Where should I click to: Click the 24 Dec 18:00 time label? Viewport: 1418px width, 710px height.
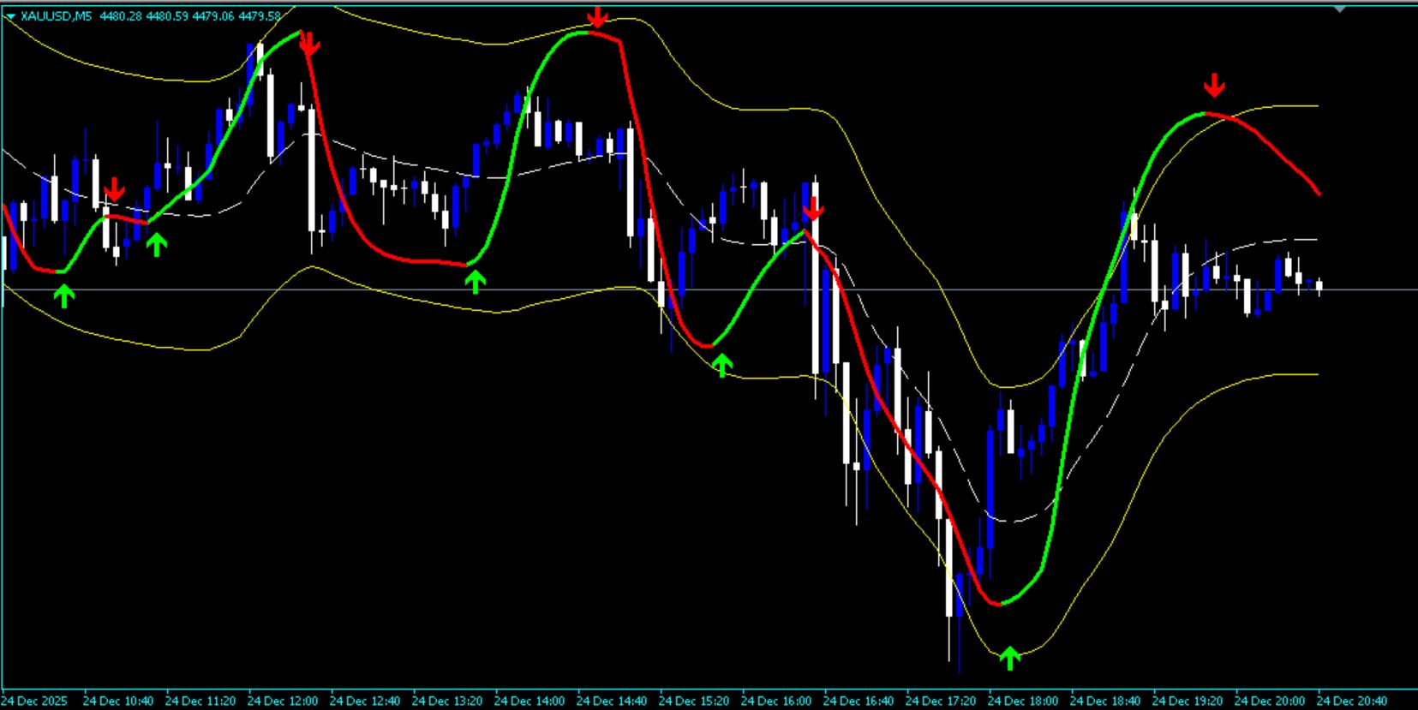click(x=1023, y=701)
